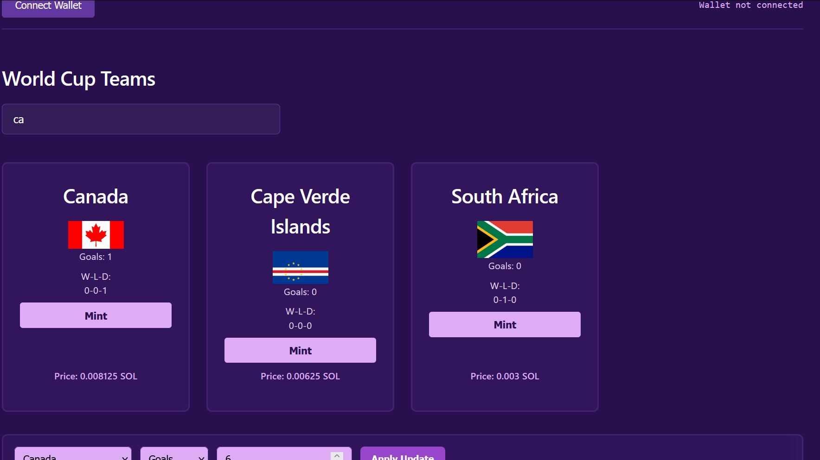Click the South Africa flag
Screen dimensions: 820x460
pos(505,239)
